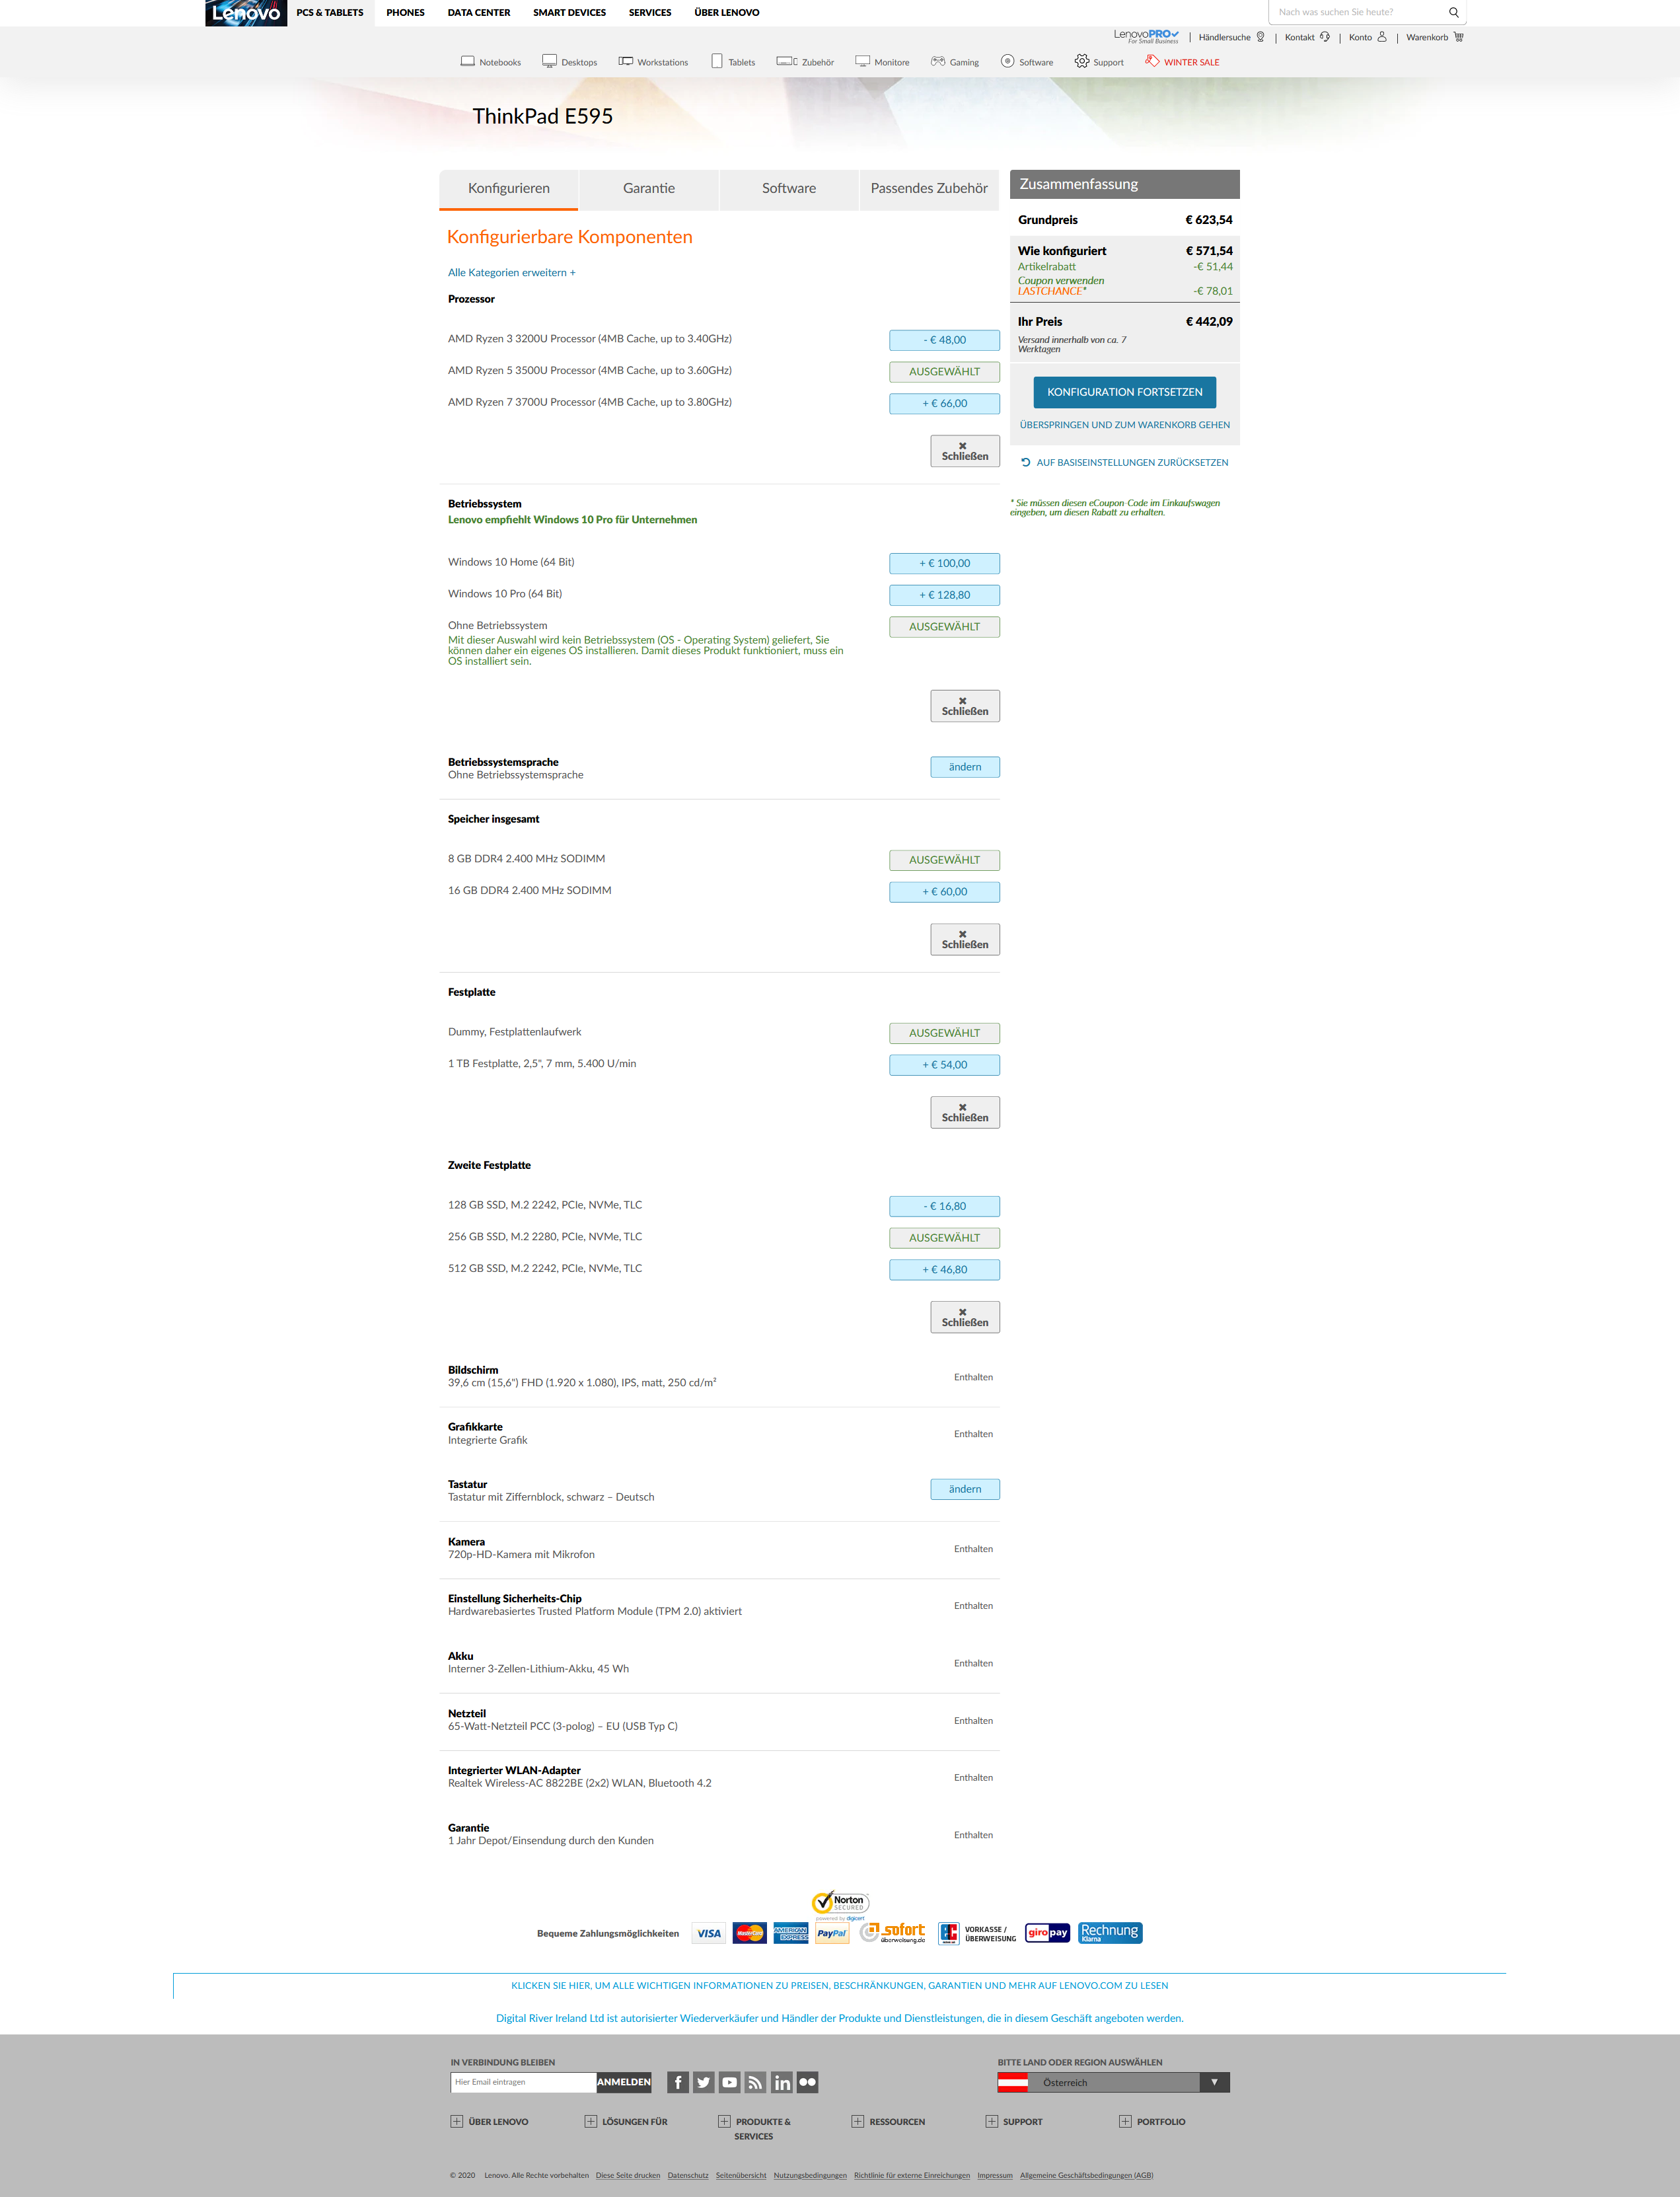Click KONFIGURATION FORTSETZEN button
Viewport: 1680px width, 2197px height.
1124,392
